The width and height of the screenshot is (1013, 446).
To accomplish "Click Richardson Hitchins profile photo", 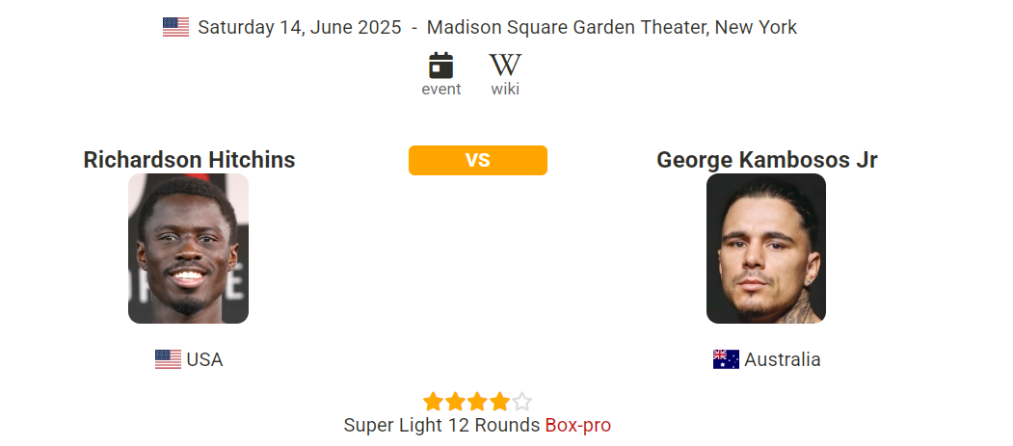I will click(188, 249).
